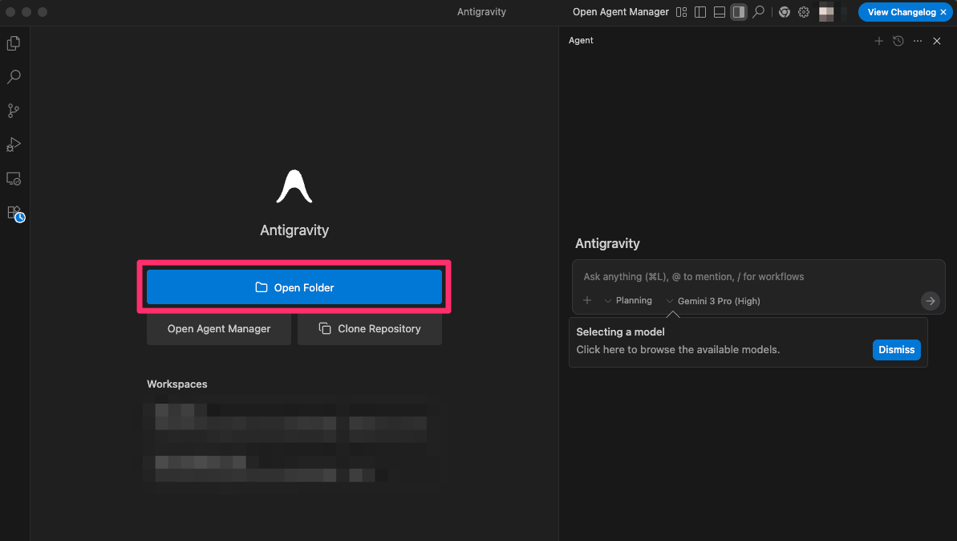Image resolution: width=957 pixels, height=541 pixels.
Task: Dismiss the Selecting a model tip
Action: pyautogui.click(x=897, y=350)
